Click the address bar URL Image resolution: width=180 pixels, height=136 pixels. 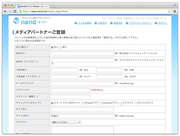point(45,12)
